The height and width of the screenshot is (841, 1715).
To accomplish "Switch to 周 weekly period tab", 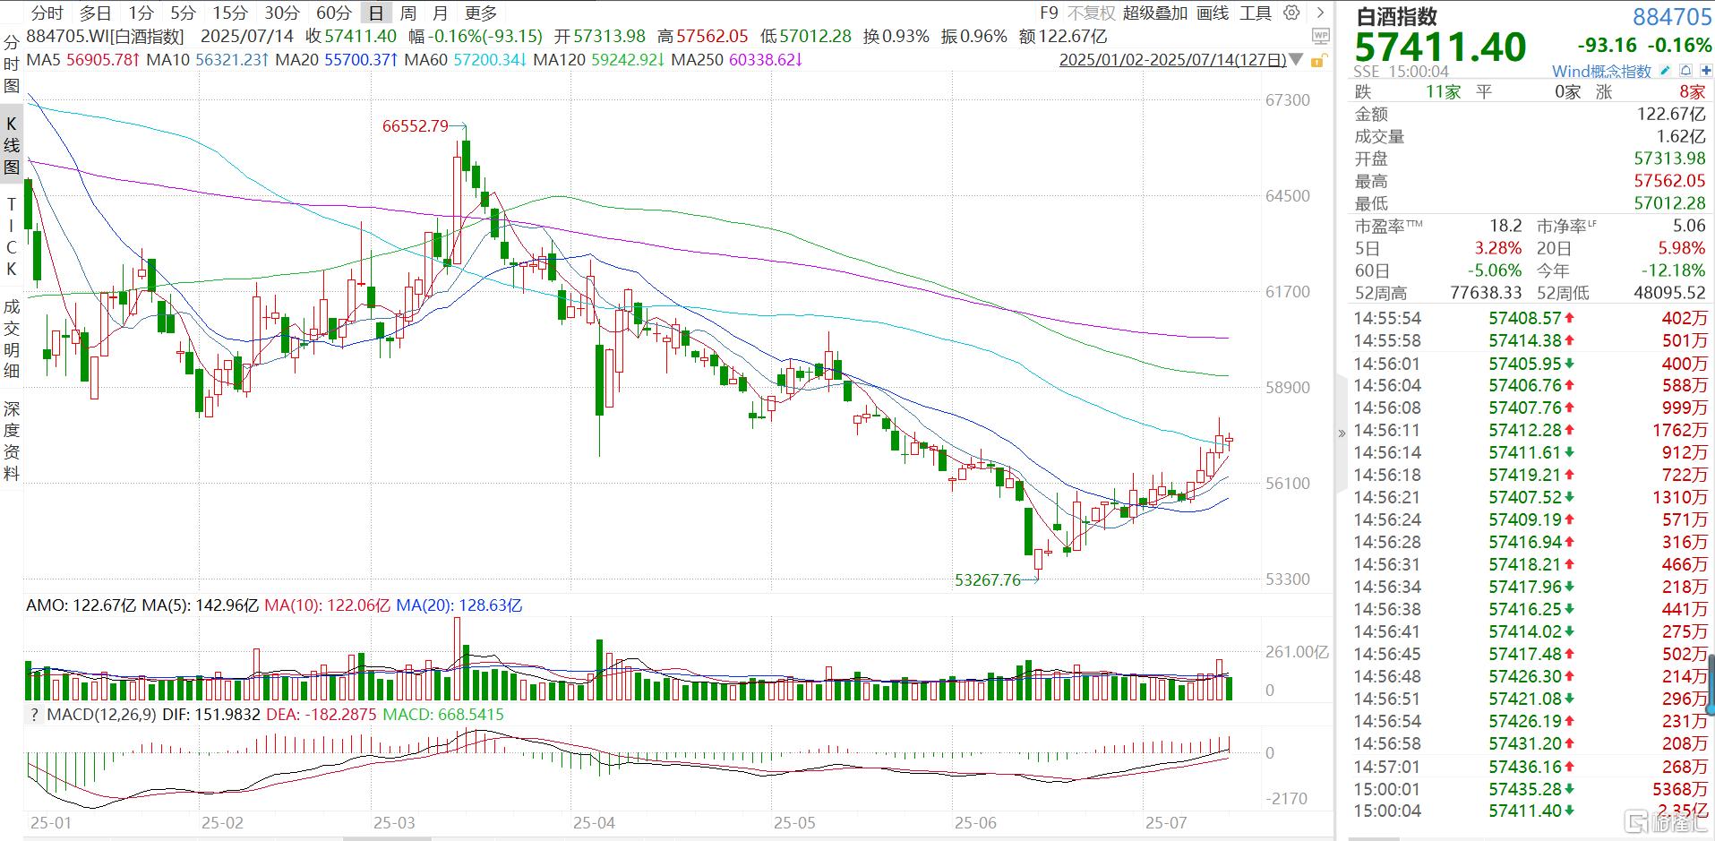I will tap(407, 13).
